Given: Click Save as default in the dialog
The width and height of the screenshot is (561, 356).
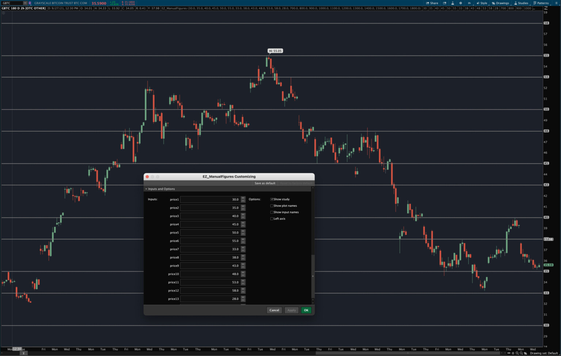Looking at the screenshot, I should click(x=265, y=183).
